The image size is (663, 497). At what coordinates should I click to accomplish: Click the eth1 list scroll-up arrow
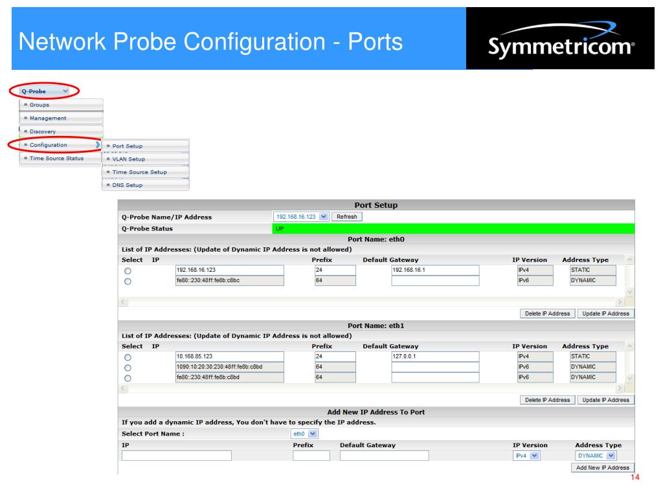pos(629,346)
